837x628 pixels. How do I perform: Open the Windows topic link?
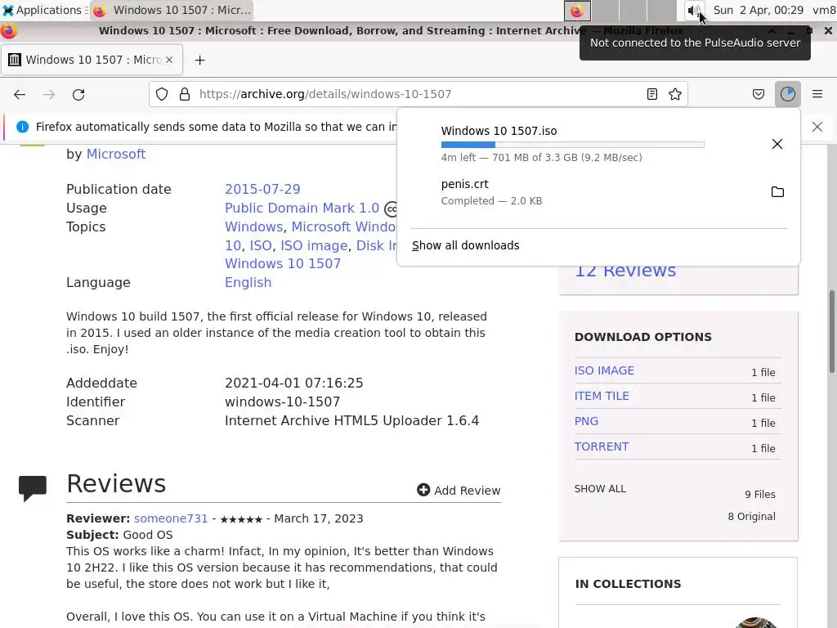point(253,227)
